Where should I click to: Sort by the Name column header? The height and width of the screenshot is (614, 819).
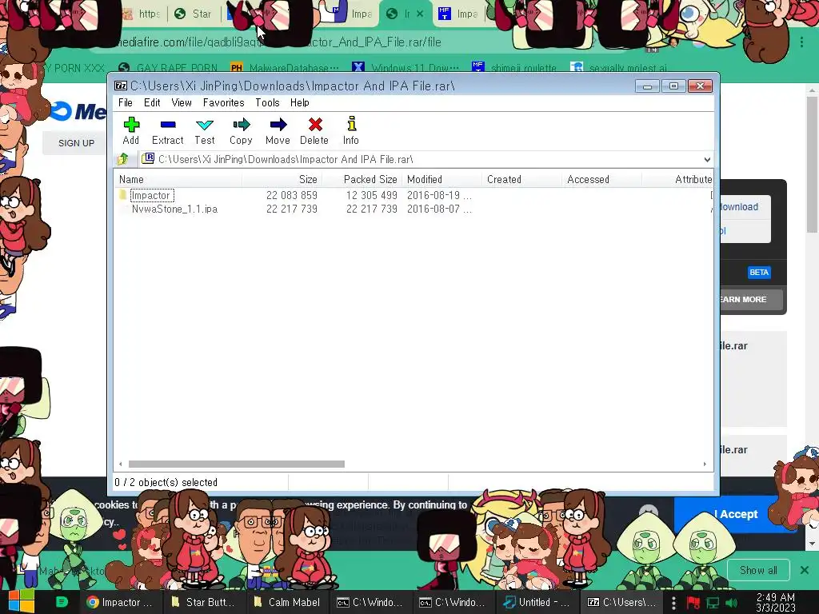(178, 180)
